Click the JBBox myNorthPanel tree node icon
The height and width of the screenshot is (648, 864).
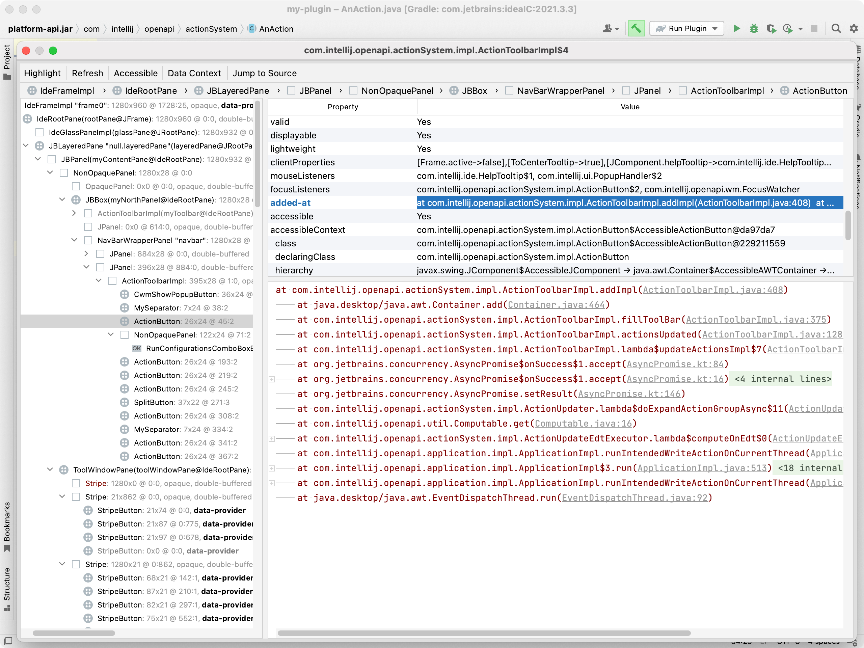coord(76,200)
